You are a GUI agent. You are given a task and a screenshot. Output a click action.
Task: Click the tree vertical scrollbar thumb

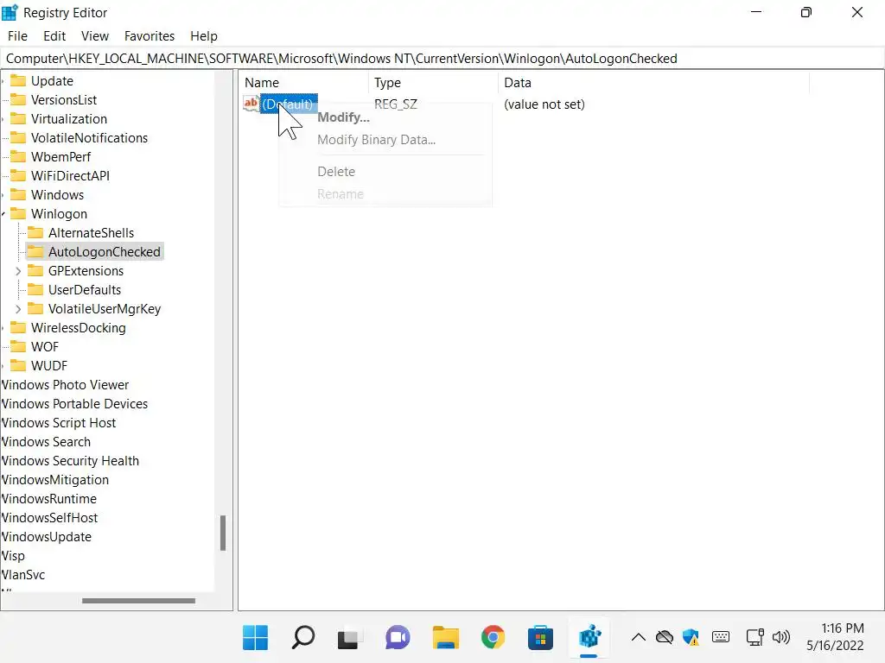(x=223, y=533)
